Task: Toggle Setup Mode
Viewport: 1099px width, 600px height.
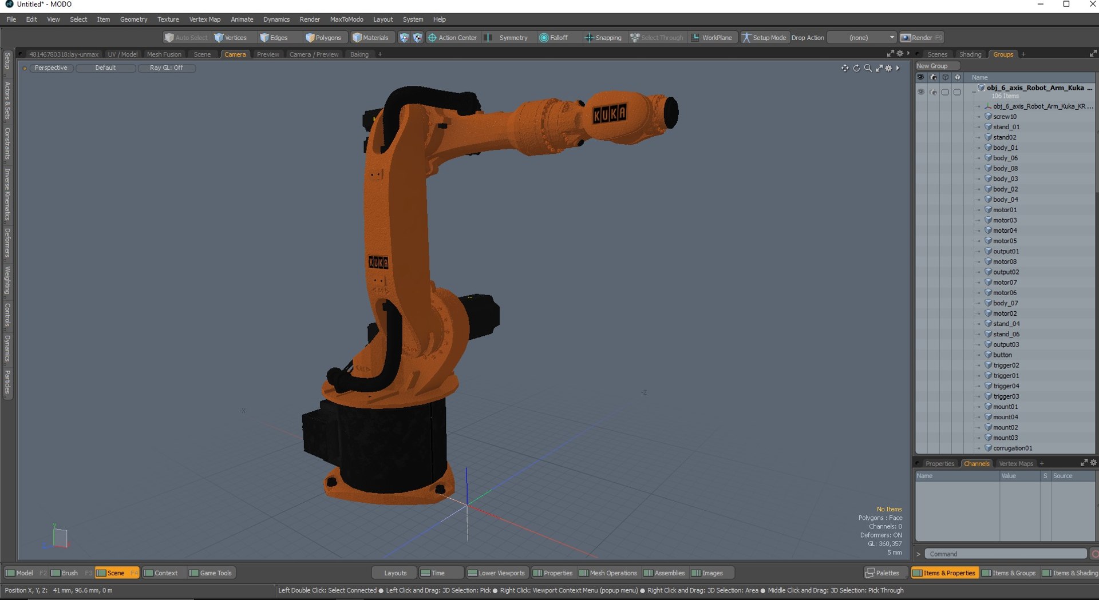Action: point(764,38)
